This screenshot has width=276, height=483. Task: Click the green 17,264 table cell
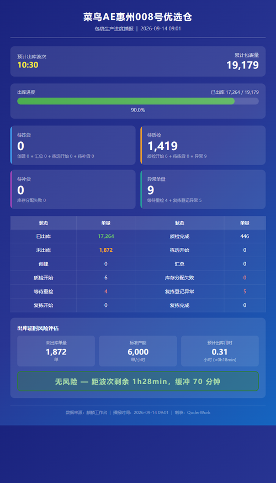tap(105, 236)
